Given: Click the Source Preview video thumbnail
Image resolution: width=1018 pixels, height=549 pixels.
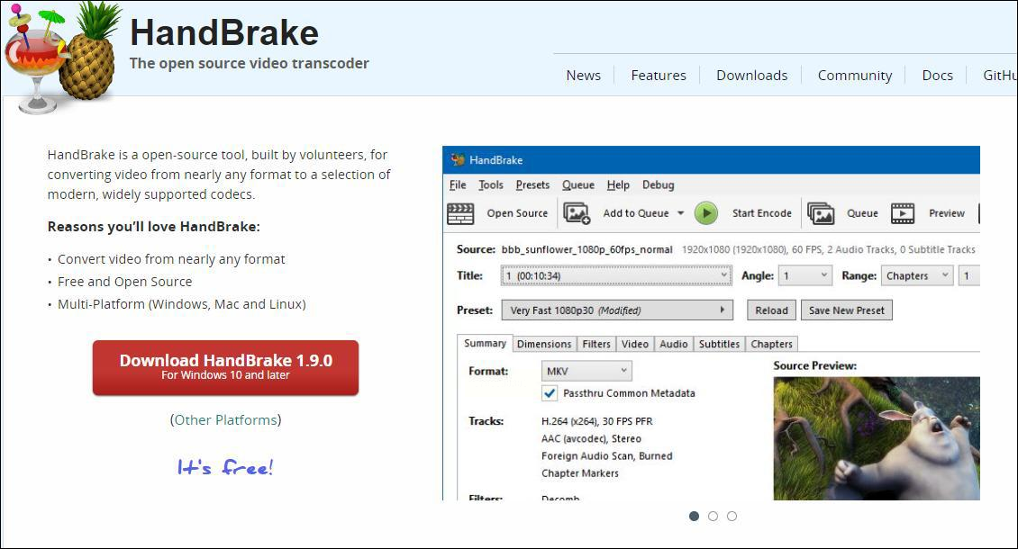Looking at the screenshot, I should [876, 437].
